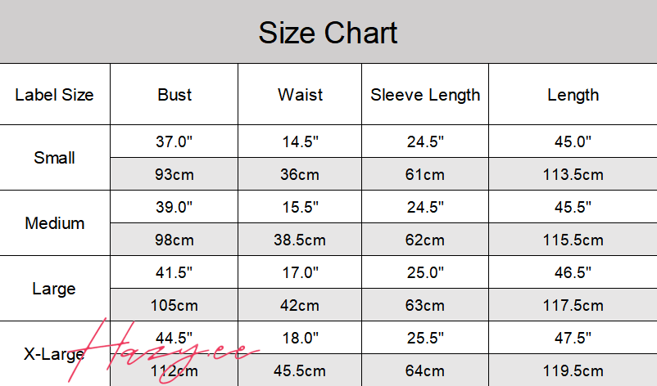
Task: Click the Large size row label
Action: [54, 289]
